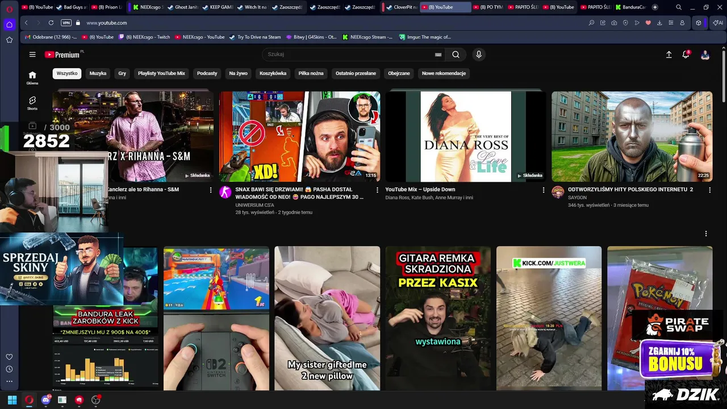
Task: Open the Windows Start button
Action: coord(12,400)
